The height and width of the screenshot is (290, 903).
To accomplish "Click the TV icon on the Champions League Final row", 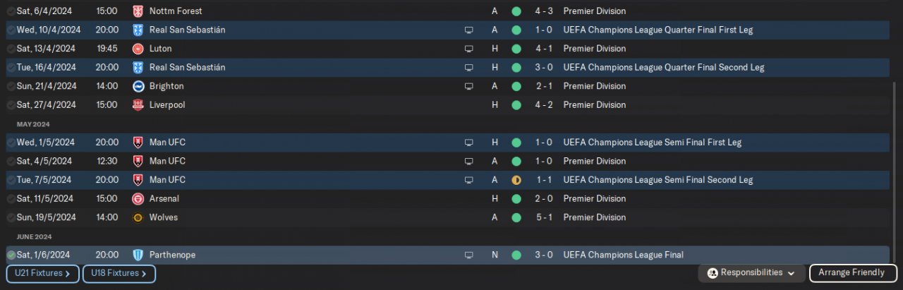I will 468,255.
